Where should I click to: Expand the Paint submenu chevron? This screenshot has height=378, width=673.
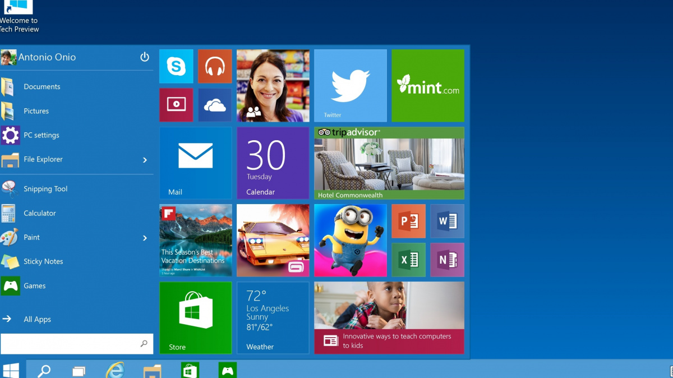point(145,237)
